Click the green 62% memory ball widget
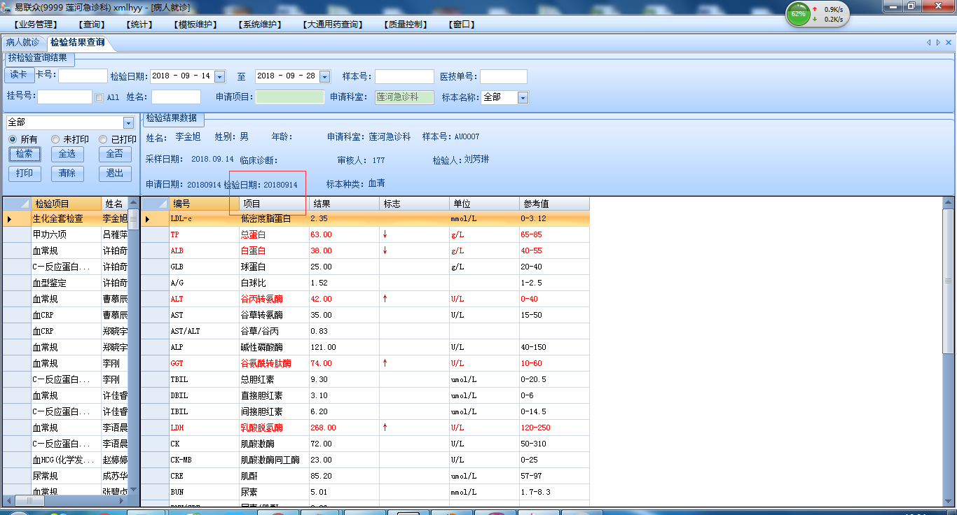957x515 pixels. (x=798, y=14)
